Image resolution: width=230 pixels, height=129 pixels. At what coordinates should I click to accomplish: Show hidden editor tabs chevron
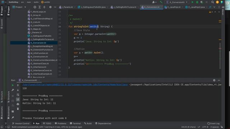(214, 7)
